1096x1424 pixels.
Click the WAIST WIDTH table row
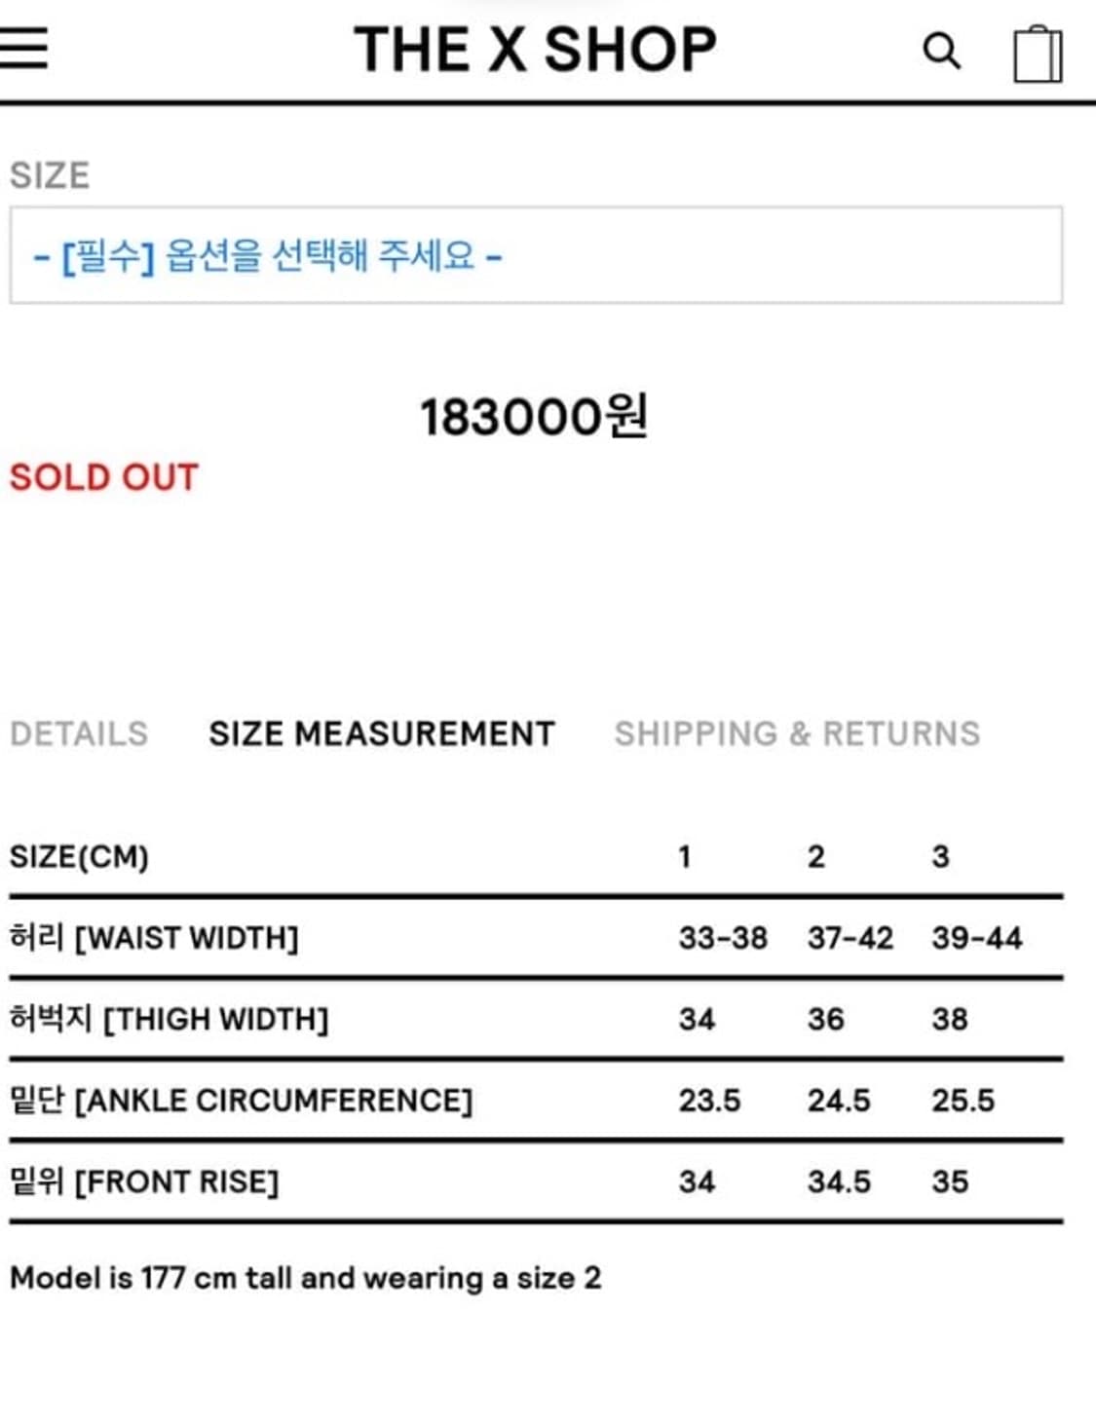pos(156,937)
